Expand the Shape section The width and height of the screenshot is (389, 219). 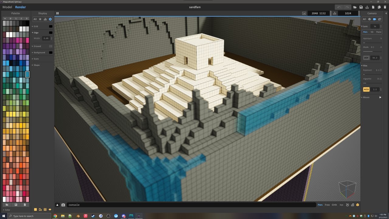(x=36, y=65)
